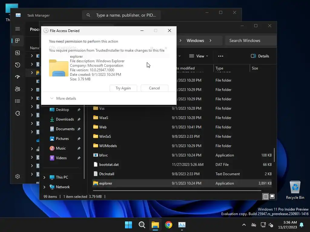The height and width of the screenshot is (232, 310).
Task: Open Task Manager Details list icon
Action: [18, 101]
